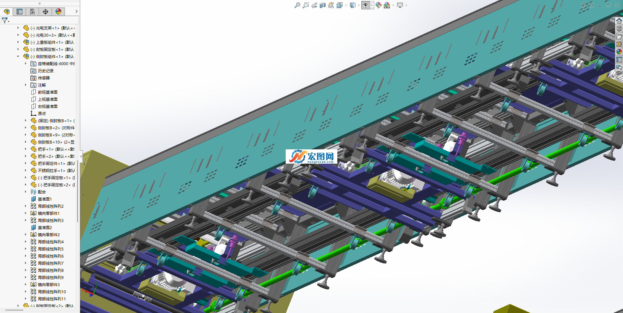
Task: Open the DisplayManager color-ball tab
Action: tap(58, 12)
